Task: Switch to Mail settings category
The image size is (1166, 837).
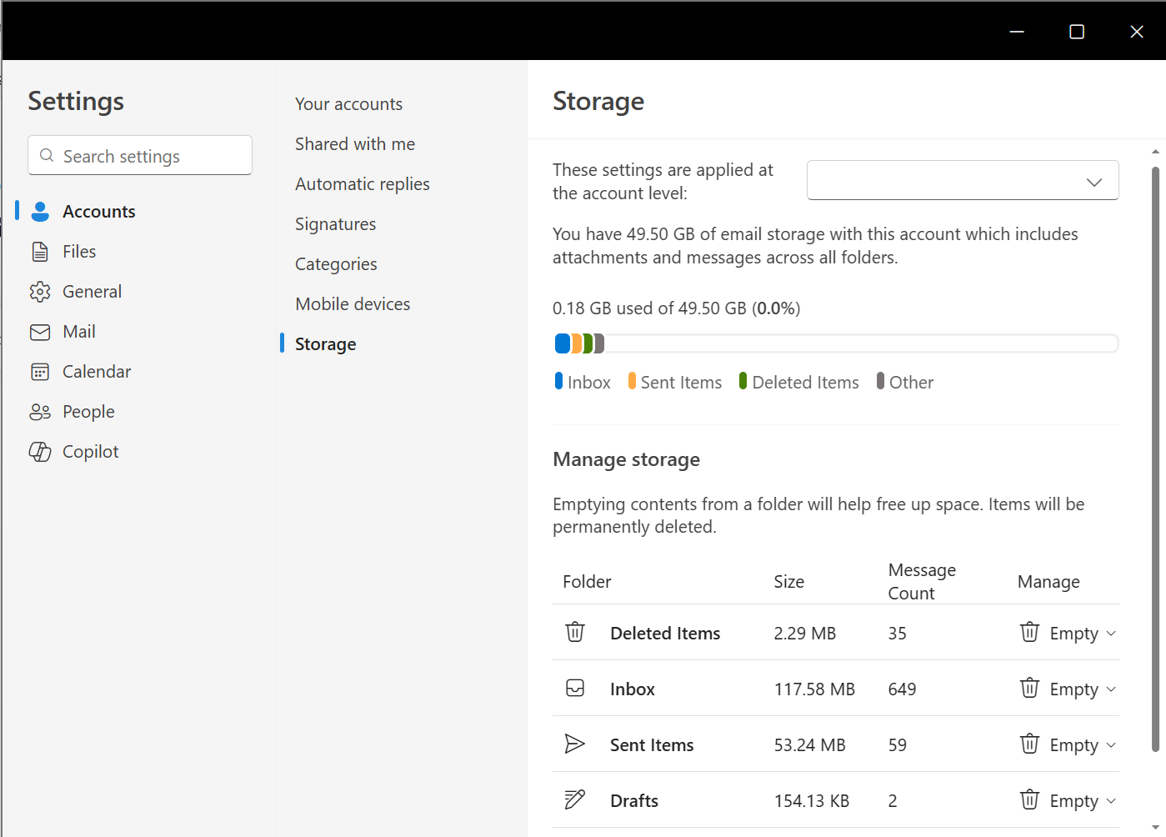Action: tap(79, 332)
